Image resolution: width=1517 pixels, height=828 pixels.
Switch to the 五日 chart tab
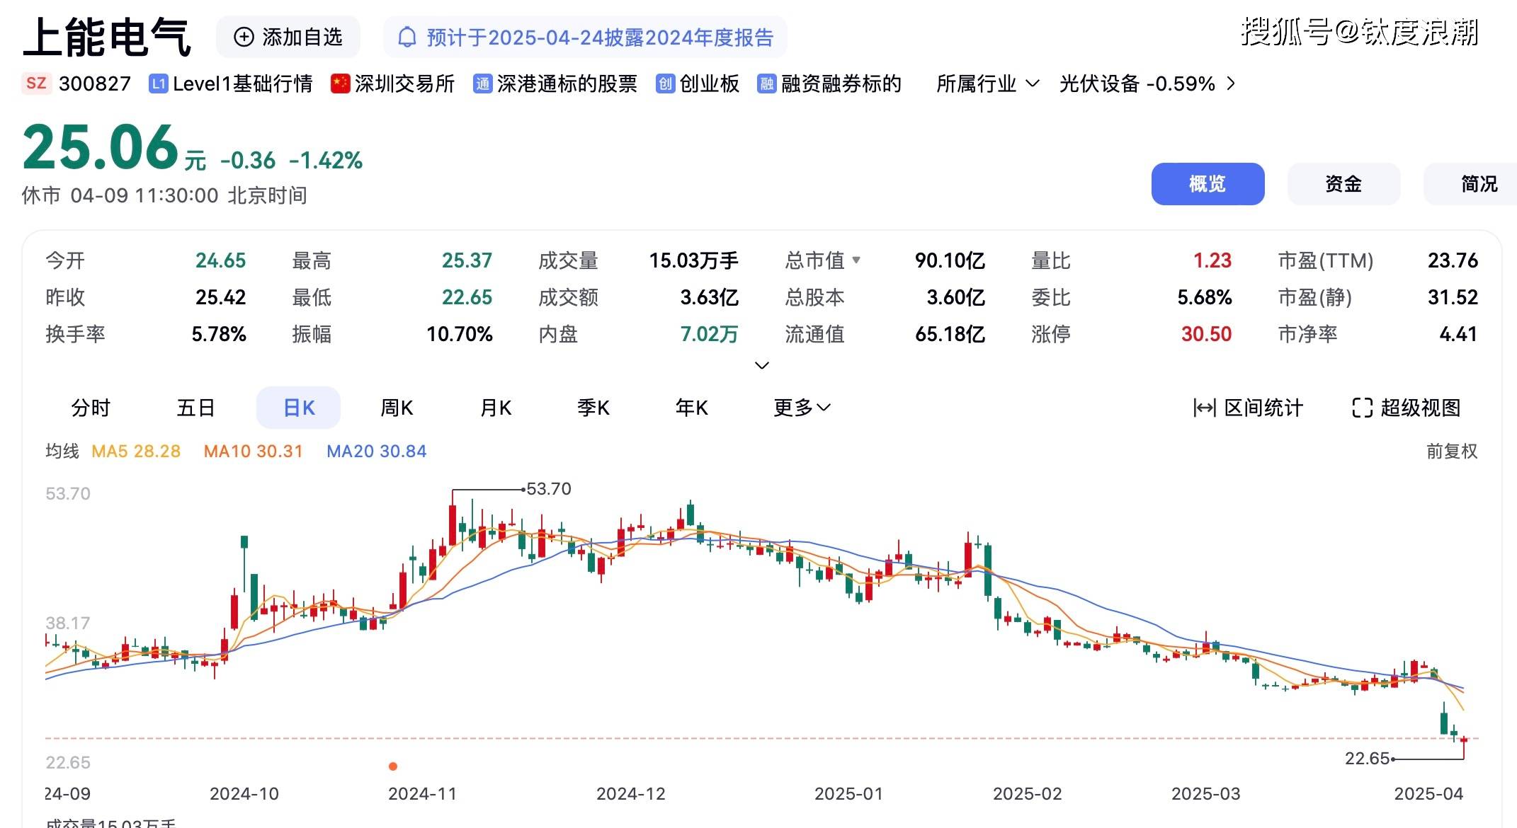point(196,408)
